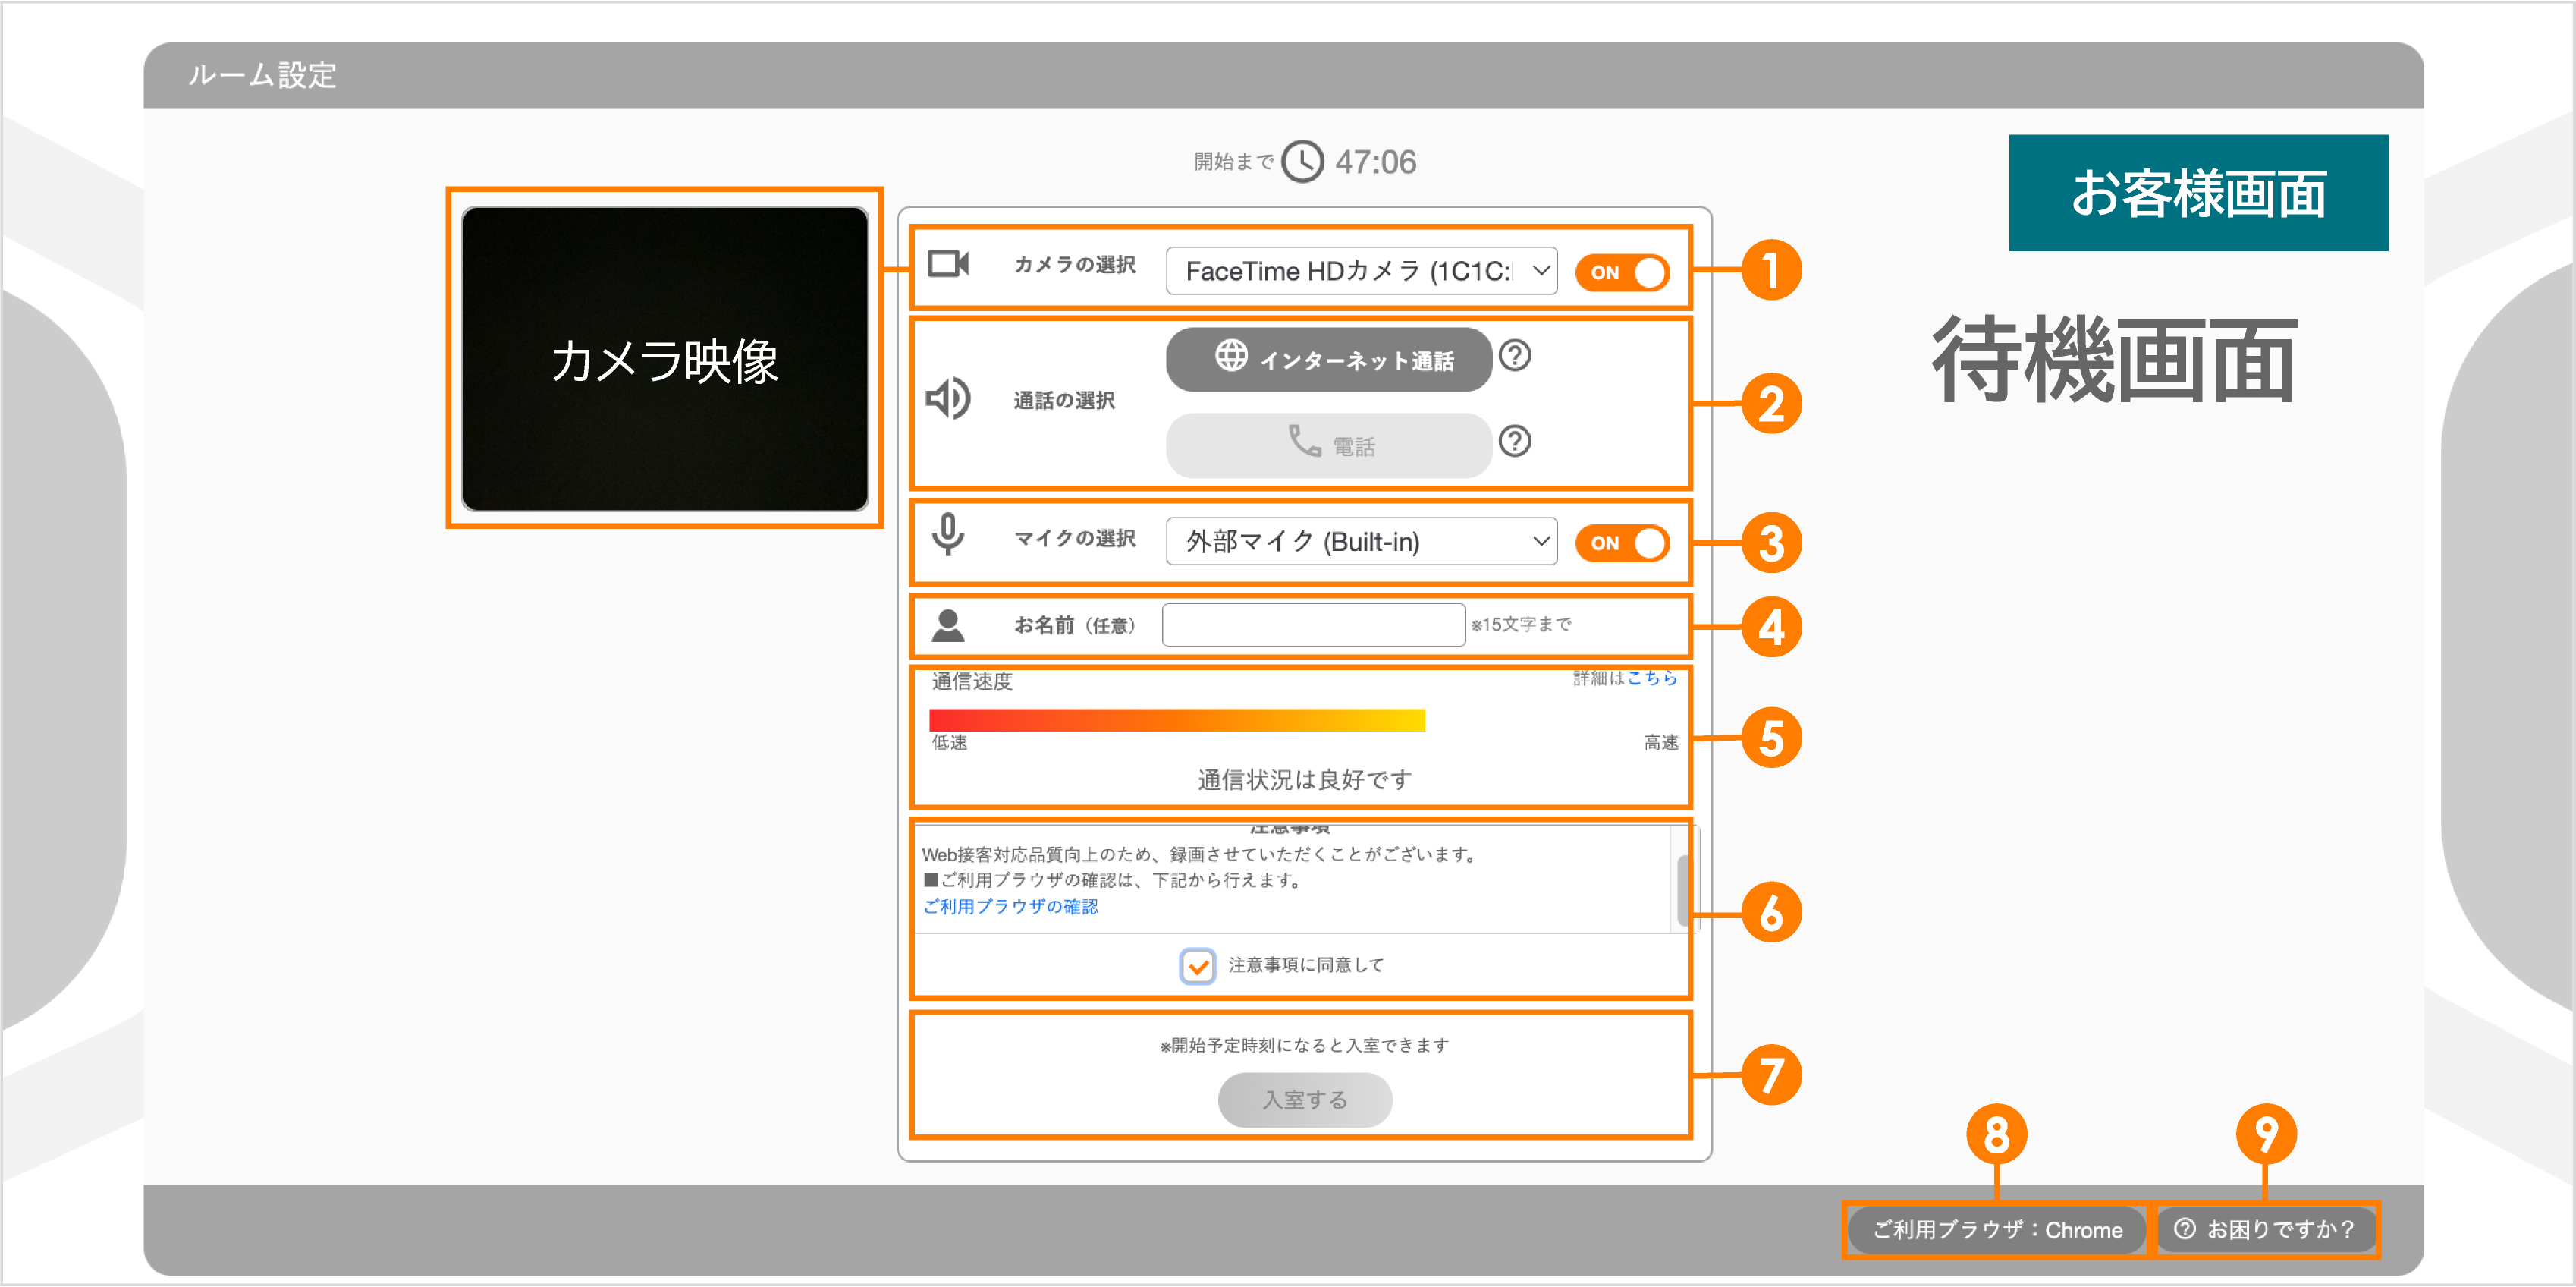Image resolution: width=2576 pixels, height=1287 pixels.
Task: Click the 入室する button
Action: point(1304,1100)
